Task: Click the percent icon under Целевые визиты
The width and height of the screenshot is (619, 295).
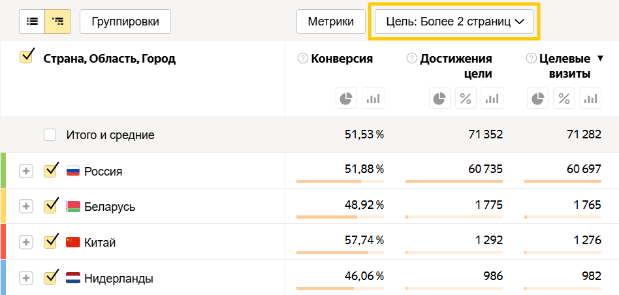Action: pyautogui.click(x=564, y=99)
